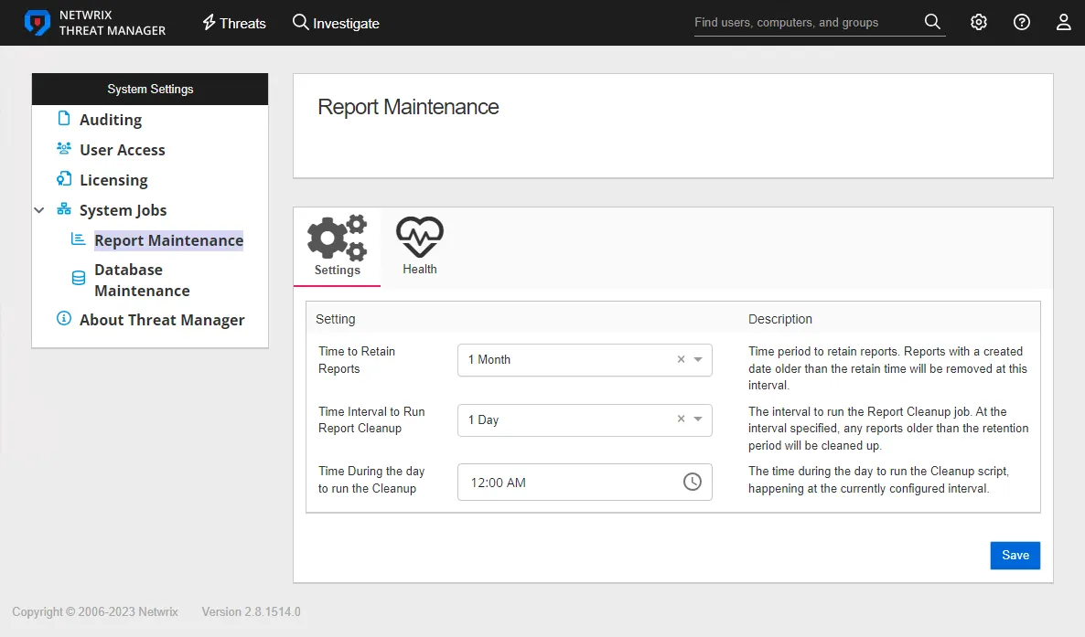Open Database Maintenance settings
Image resolution: width=1085 pixels, height=637 pixels.
pyautogui.click(x=142, y=280)
